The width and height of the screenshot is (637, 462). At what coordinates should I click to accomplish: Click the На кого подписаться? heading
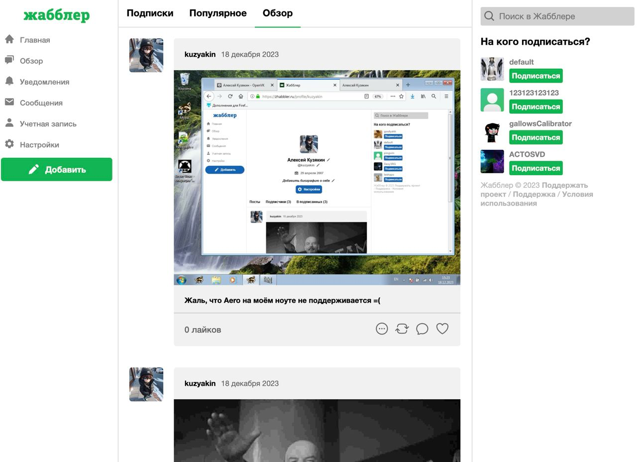pyautogui.click(x=535, y=42)
